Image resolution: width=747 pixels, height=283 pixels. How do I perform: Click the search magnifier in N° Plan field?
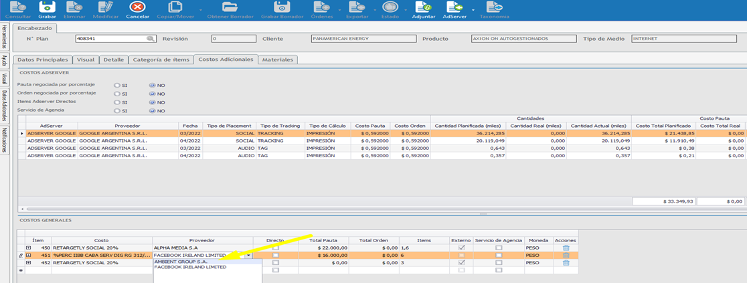click(151, 39)
